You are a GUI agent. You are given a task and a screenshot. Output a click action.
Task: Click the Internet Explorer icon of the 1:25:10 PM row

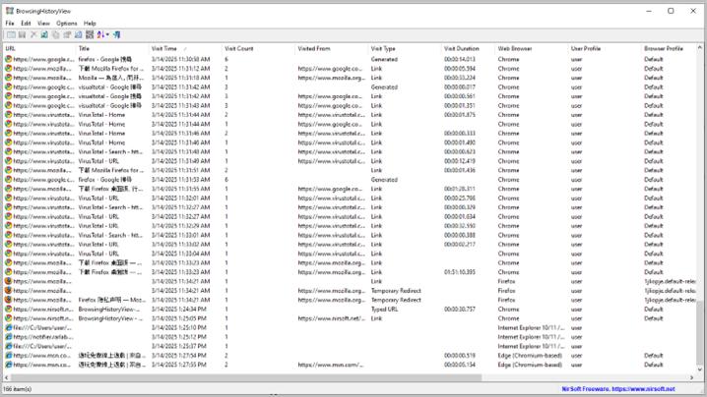pyautogui.click(x=8, y=327)
